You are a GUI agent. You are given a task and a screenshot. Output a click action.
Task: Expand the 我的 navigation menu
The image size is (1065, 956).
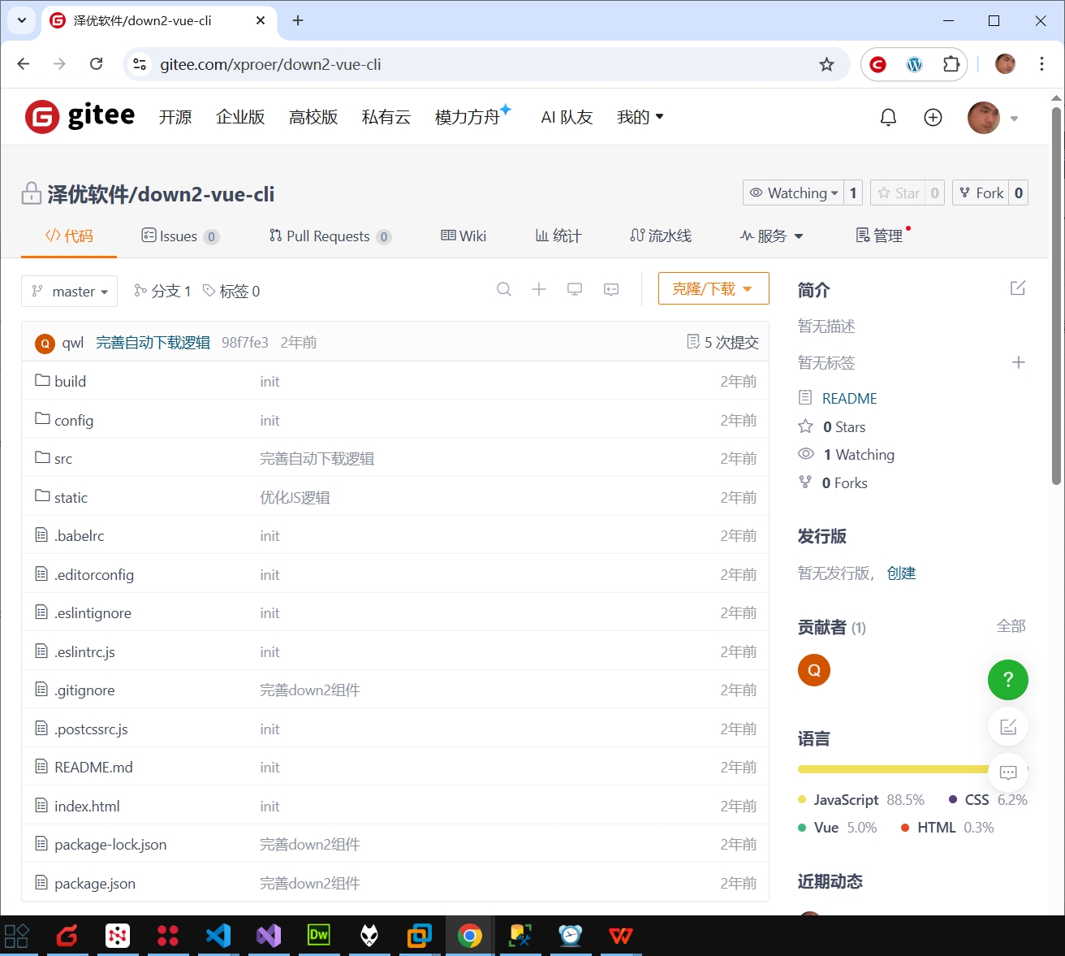point(640,118)
